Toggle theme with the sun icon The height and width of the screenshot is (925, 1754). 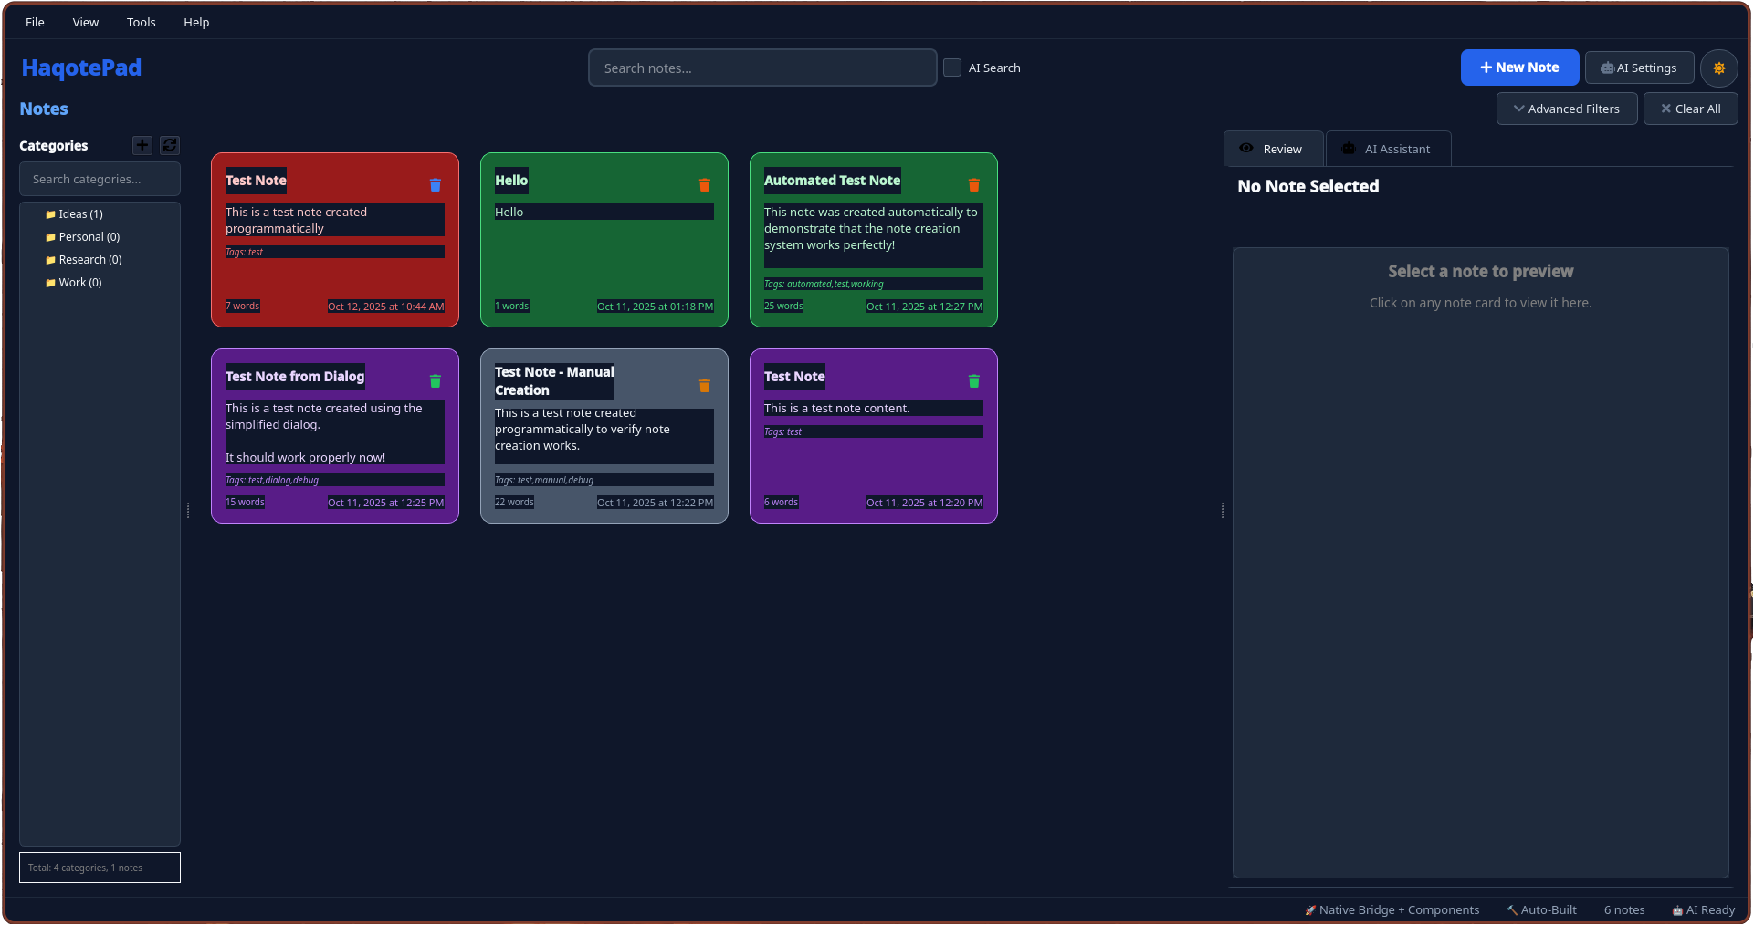(x=1719, y=68)
